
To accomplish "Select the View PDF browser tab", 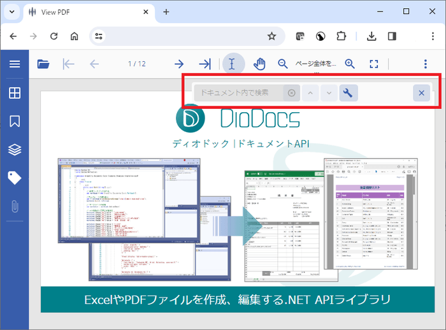I will click(x=89, y=11).
